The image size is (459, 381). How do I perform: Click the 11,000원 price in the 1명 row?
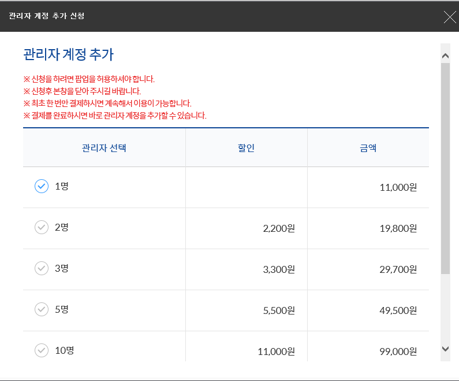(398, 187)
